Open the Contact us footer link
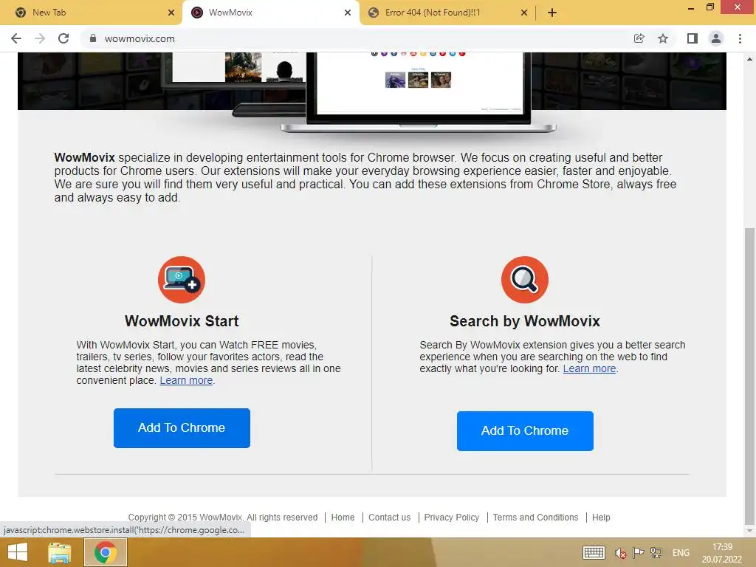Screen dimensions: 756x567 [390, 518]
